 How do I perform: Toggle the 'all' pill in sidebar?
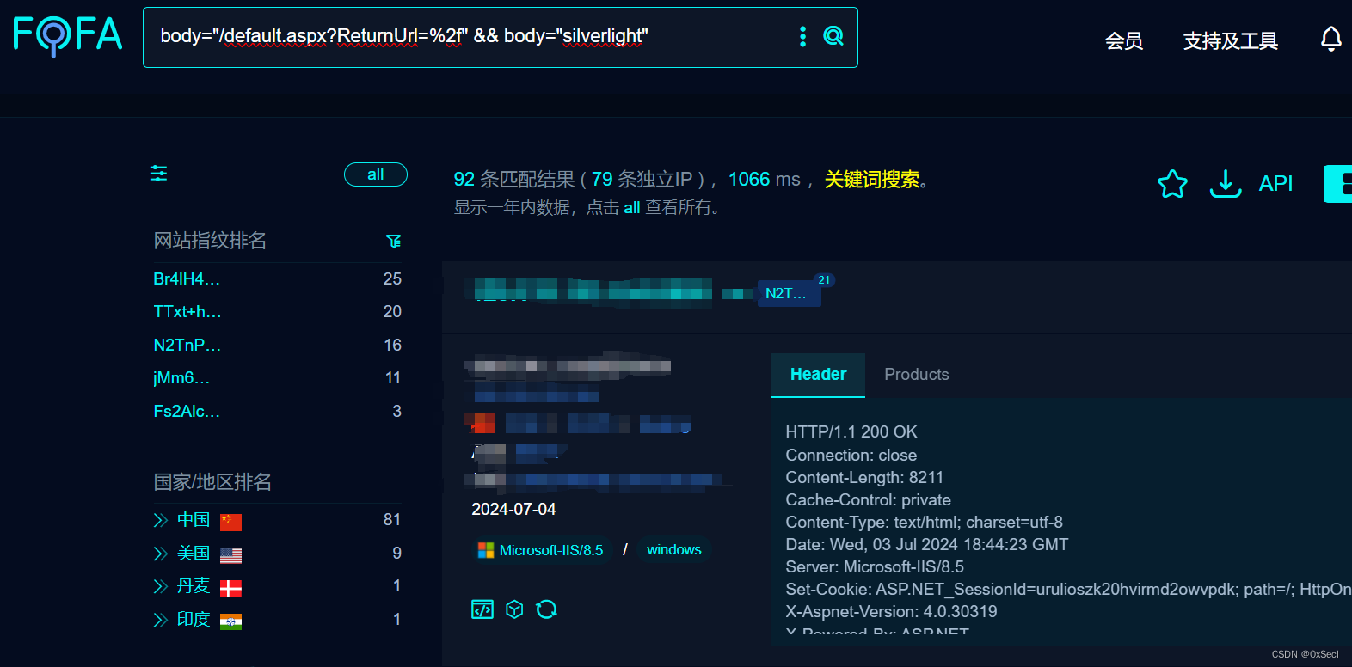[x=376, y=174]
